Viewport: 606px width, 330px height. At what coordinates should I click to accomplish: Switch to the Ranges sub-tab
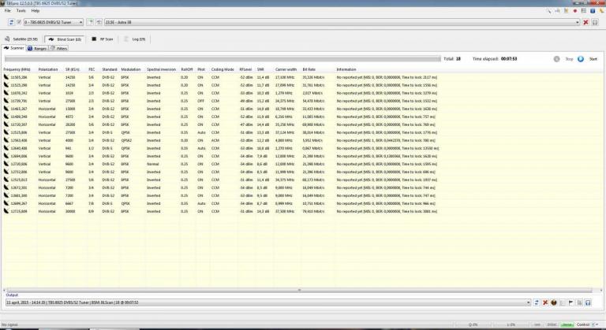tap(39, 48)
